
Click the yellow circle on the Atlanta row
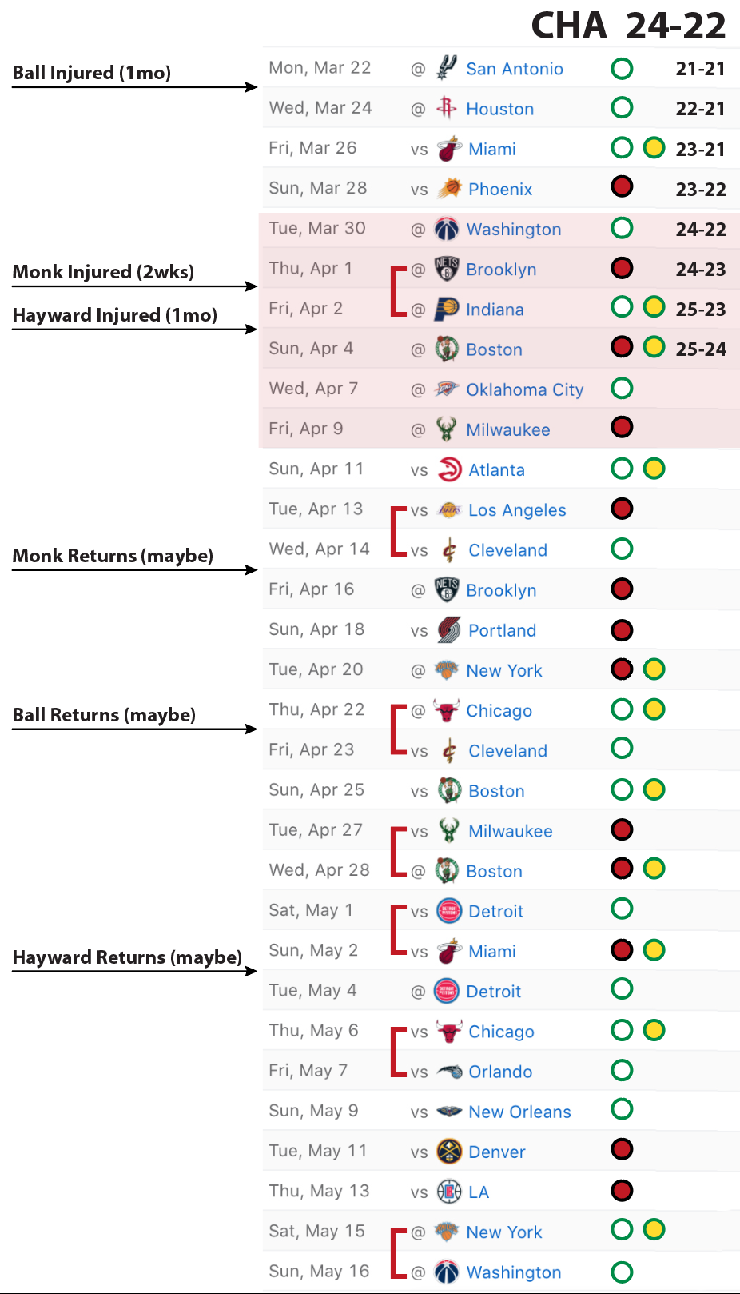click(654, 469)
